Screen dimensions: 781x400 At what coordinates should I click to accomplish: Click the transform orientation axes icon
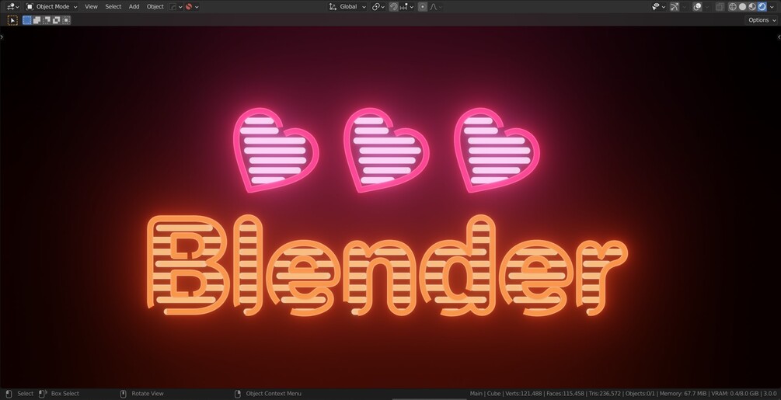333,7
